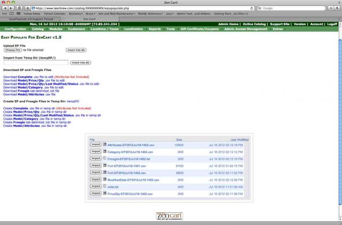The height and width of the screenshot is (225, 342).
Task: Click the file icon beside Full-EP2012Jul16-1402.csv
Action: (105, 172)
